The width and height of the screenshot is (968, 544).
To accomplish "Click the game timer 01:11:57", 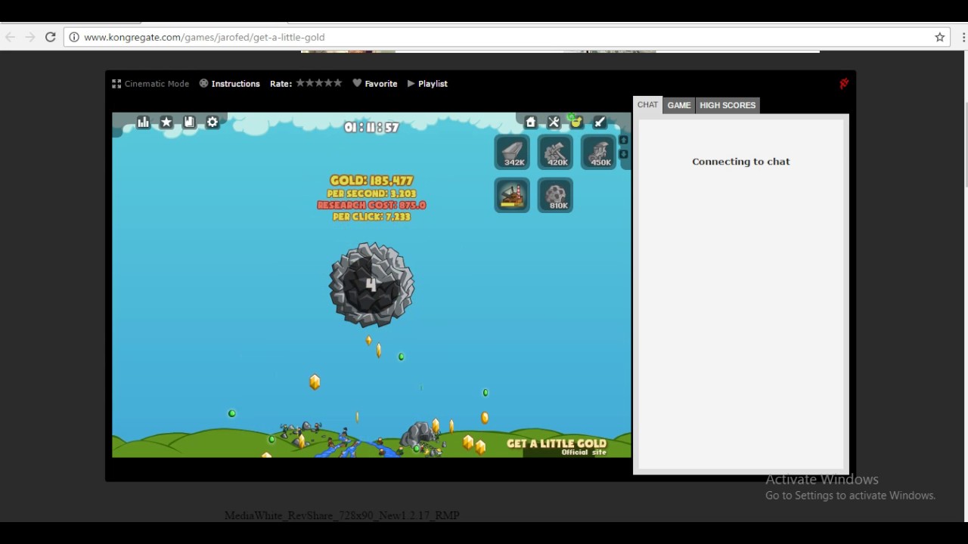I will click(x=371, y=128).
